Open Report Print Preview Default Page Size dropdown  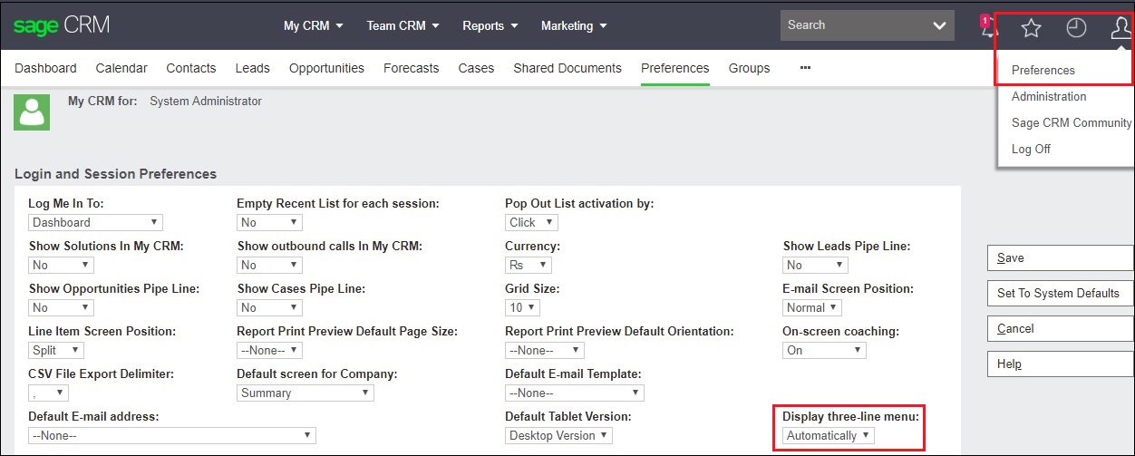[x=269, y=350]
